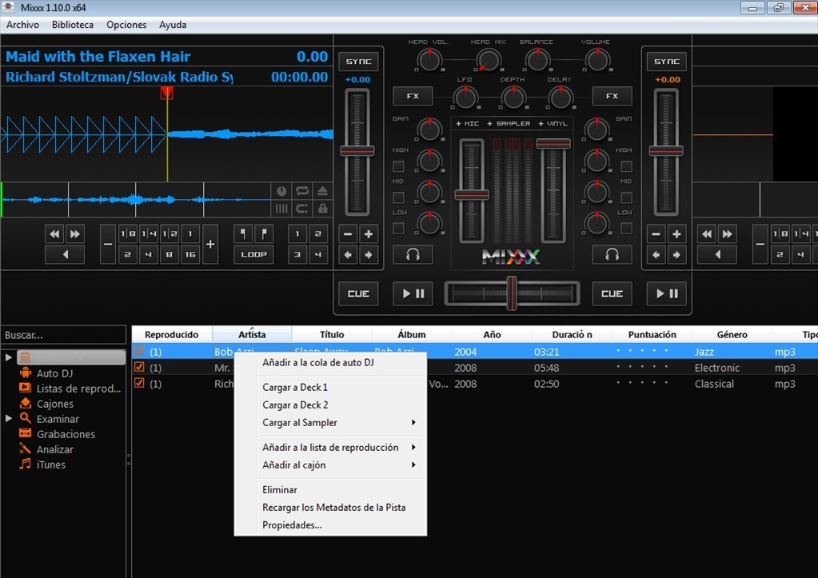This screenshot has height=578, width=818.
Task: Enable deck 1 MID kill switch
Action: 398,197
